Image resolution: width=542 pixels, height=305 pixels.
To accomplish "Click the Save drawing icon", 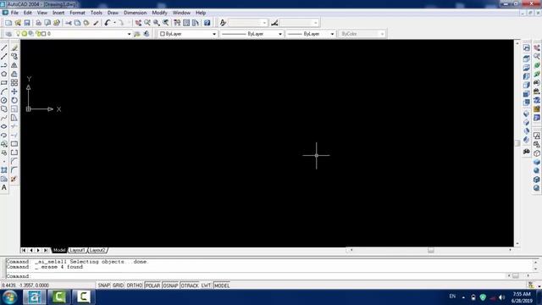I will click(26, 23).
